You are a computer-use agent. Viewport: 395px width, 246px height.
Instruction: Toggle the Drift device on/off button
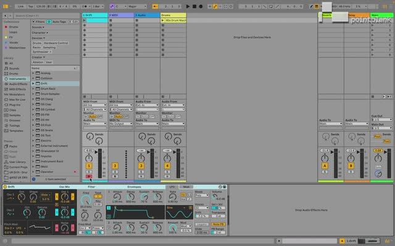[x=5, y=187]
